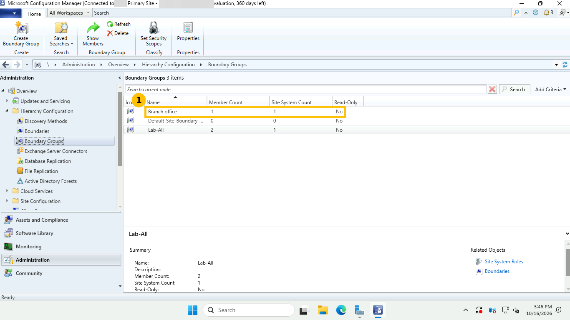
Task: Open the Site System Roles link
Action: pyautogui.click(x=504, y=262)
